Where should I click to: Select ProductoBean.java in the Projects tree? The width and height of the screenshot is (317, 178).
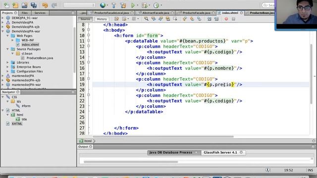click(40, 58)
